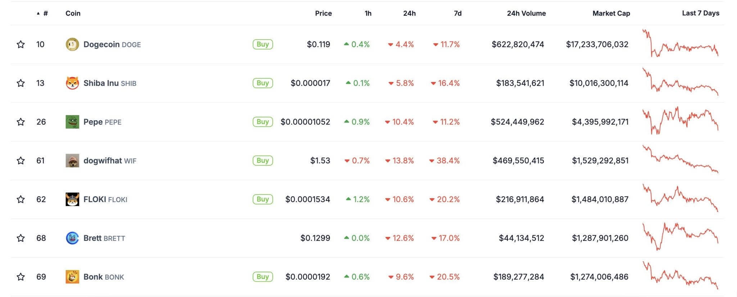
Task: Favorite Dogecoin with the star toggle
Action: coord(21,45)
